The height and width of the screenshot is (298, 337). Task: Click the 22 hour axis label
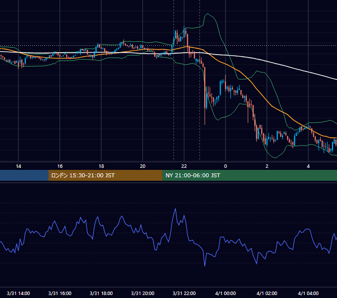coord(184,166)
